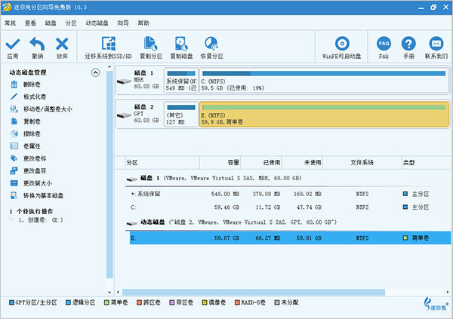Collapse the 动态磁盘管理 panel with chevron
This screenshot has width=453, height=319.
click(95, 72)
